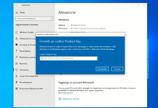
Task: Click the Attivazione checkmark icon
Action: 17,70
